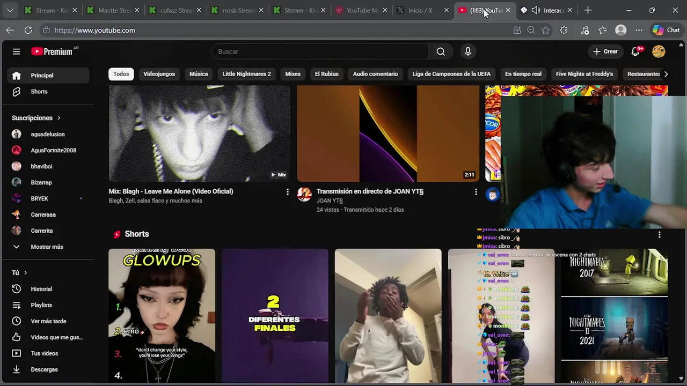Open Ver más tarde list
This screenshot has width=687, height=386.
48,321
